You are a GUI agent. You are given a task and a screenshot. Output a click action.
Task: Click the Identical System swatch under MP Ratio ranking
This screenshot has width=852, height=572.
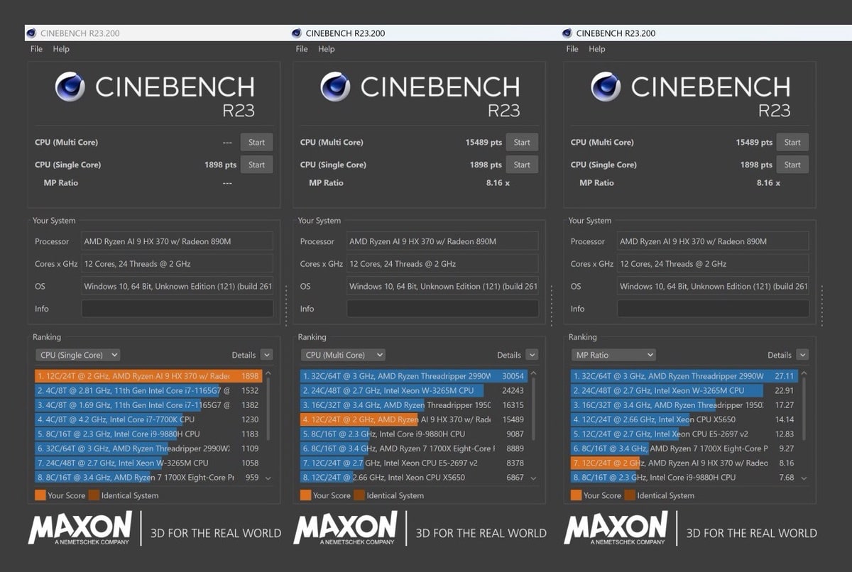(629, 495)
